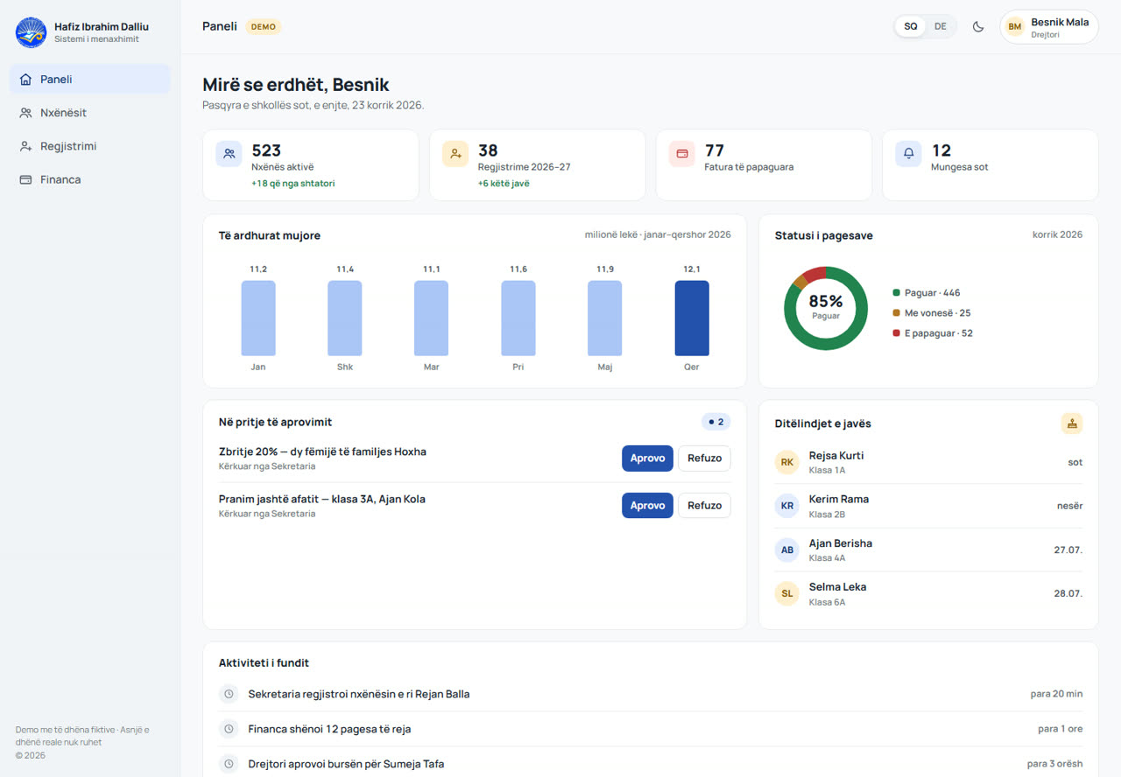The width and height of the screenshot is (1121, 777).
Task: Click the bell icon on Mungesa sot card
Action: pos(908,153)
